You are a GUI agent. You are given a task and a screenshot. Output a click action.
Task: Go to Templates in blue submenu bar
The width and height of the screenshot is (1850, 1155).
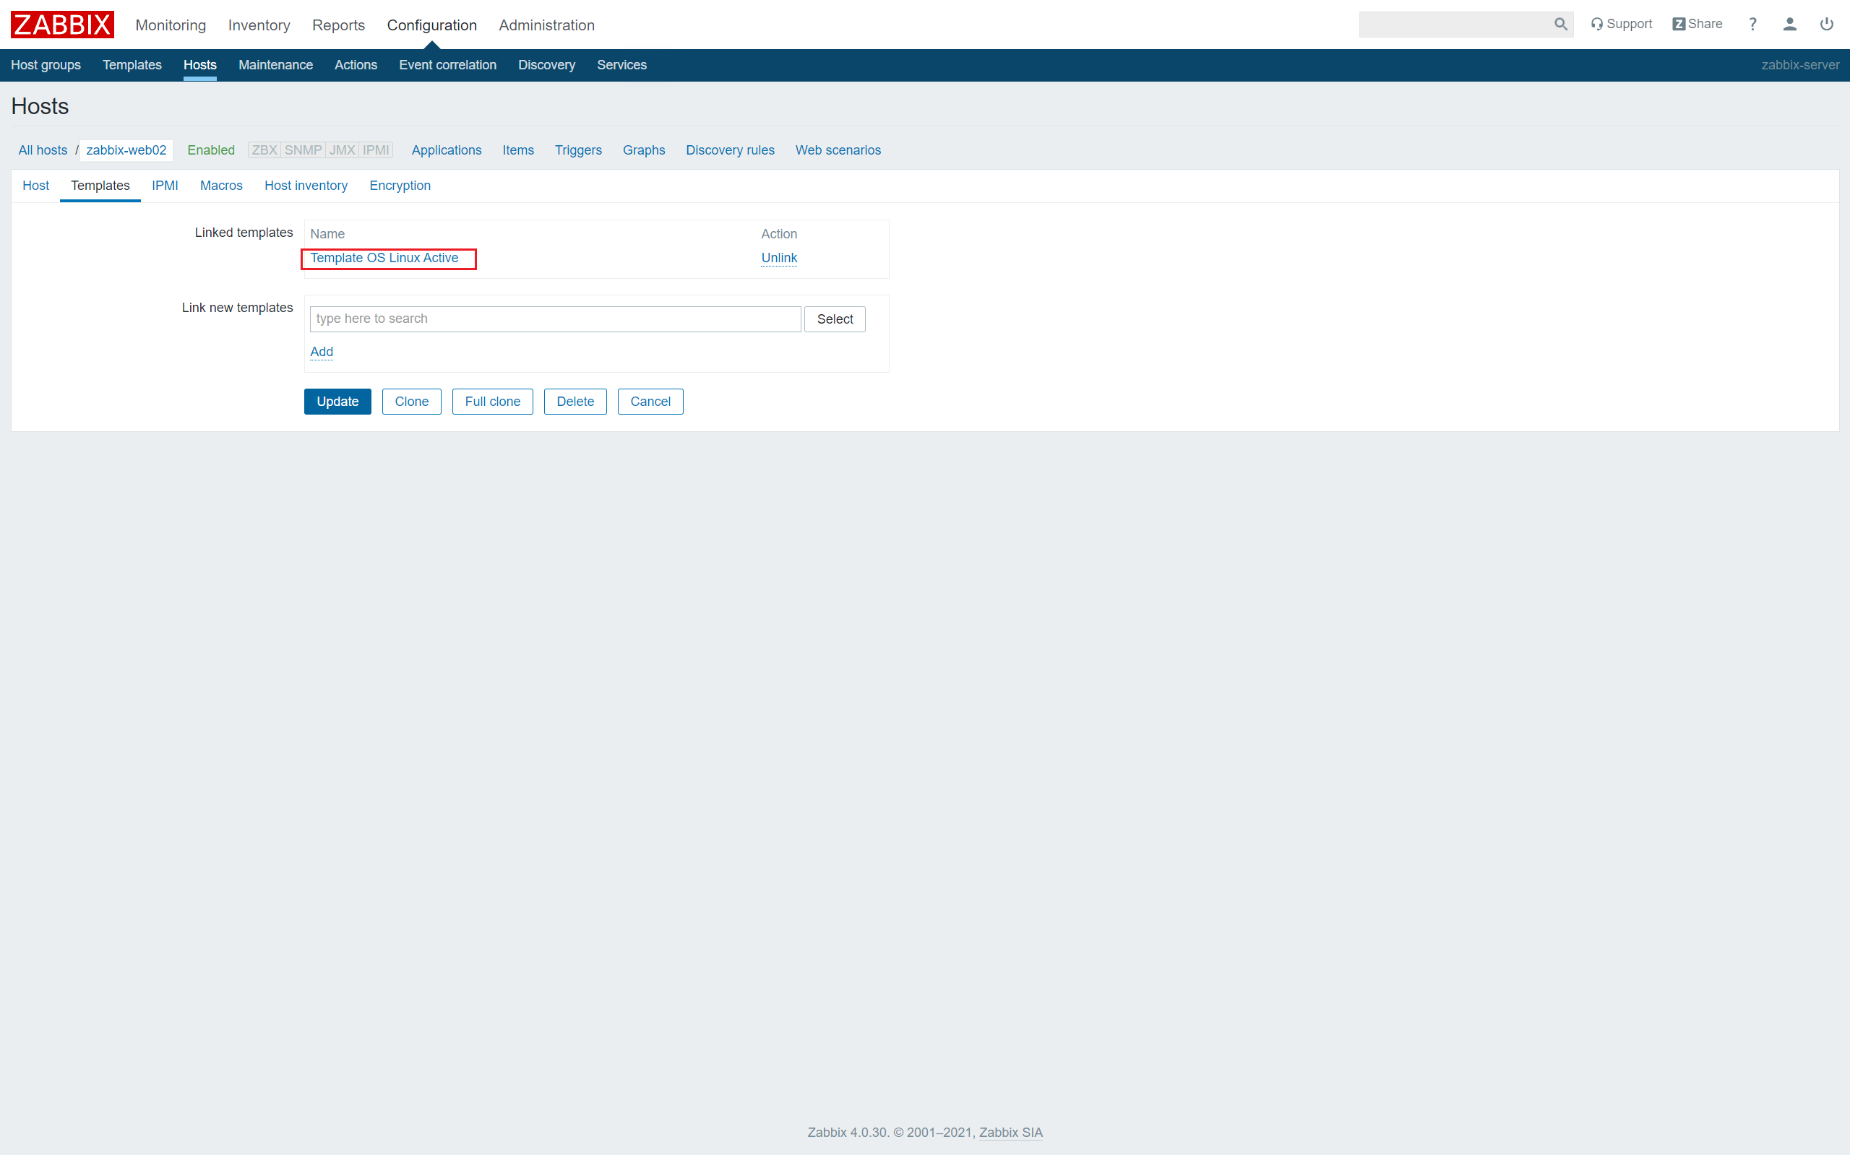click(132, 65)
